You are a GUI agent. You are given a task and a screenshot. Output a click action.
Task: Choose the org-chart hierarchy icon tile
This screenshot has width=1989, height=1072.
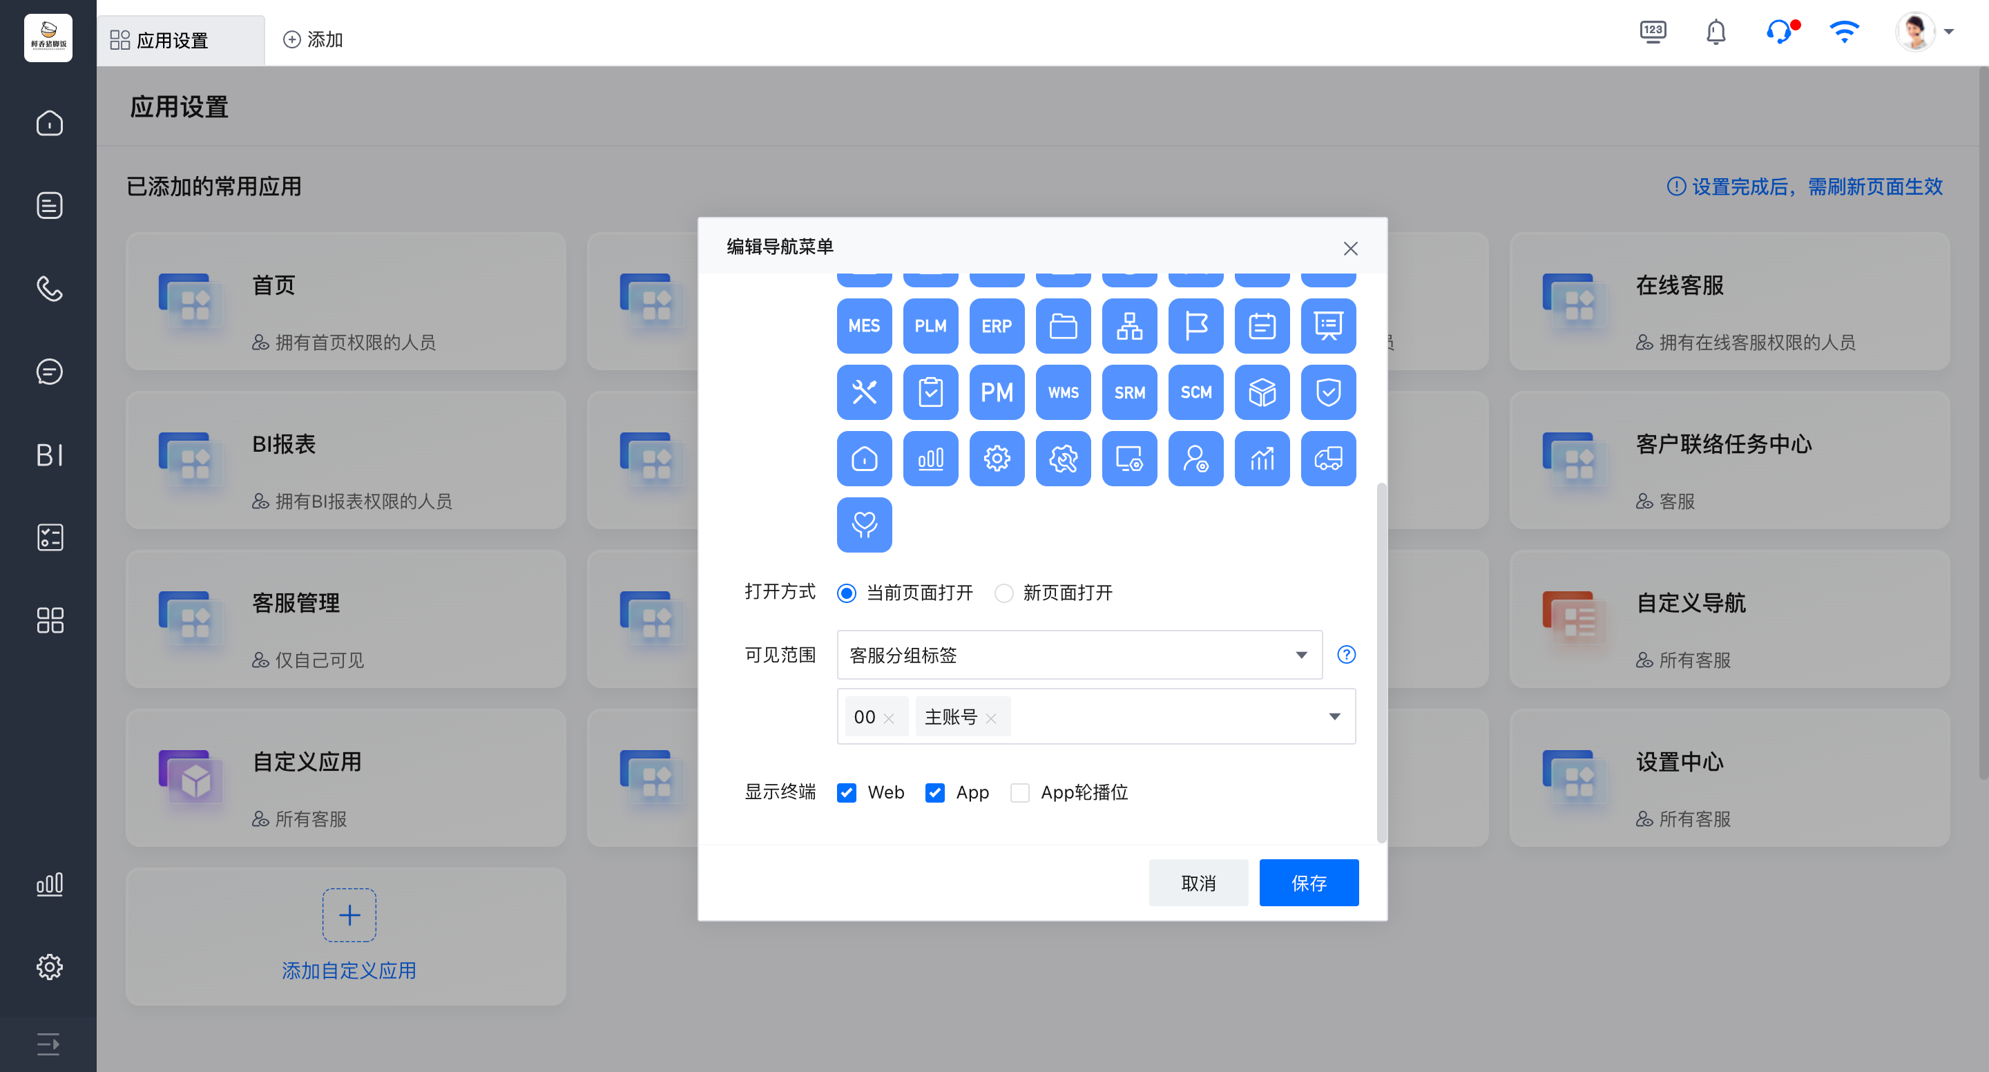(x=1130, y=326)
